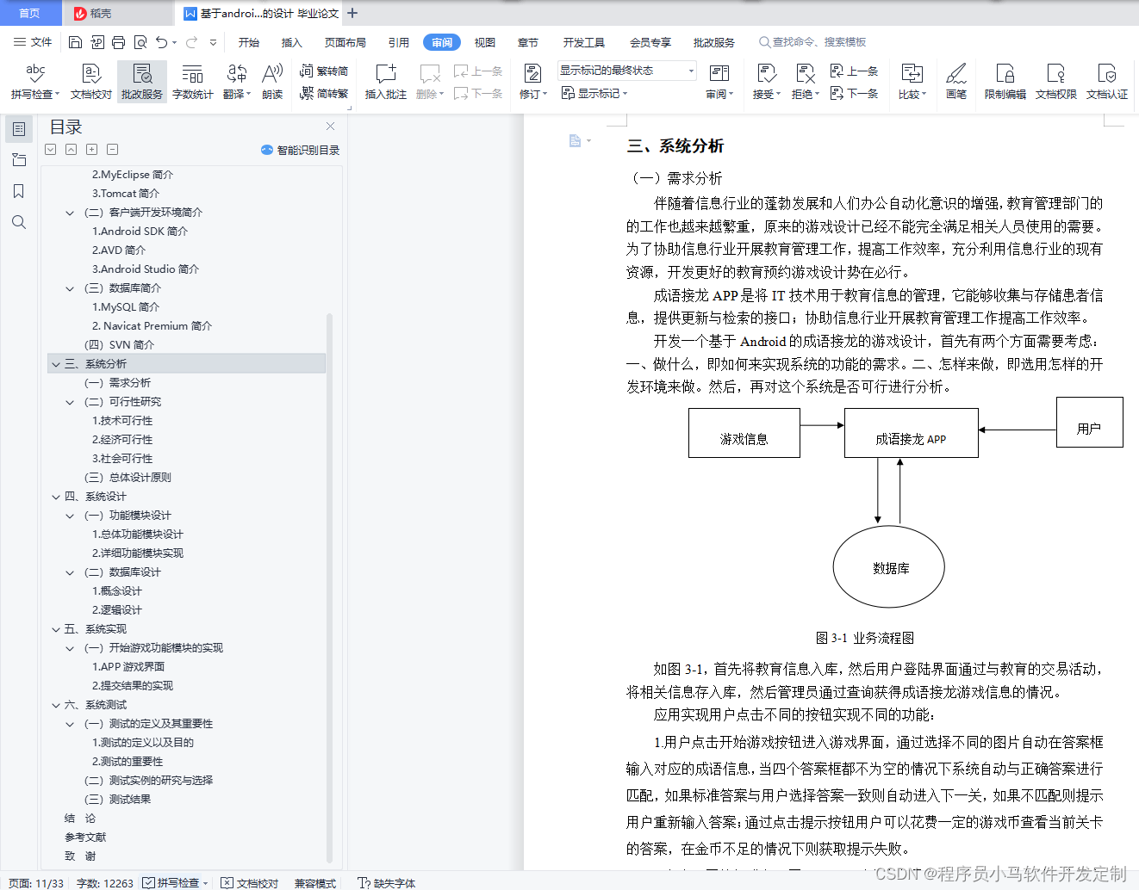Screen dimensions: 1139x890
Task: Open the 翻译 translate tool
Action: [x=236, y=82]
